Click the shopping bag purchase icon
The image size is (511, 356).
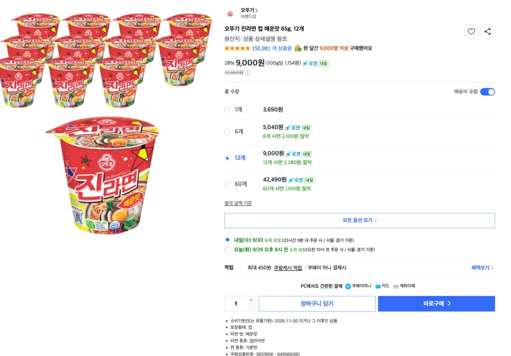[x=298, y=48]
